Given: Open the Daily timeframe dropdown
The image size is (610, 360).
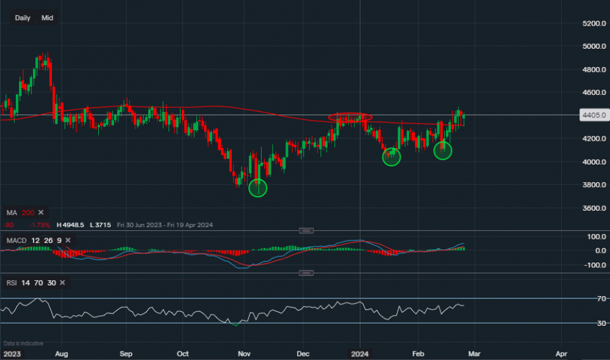Looking at the screenshot, I should coord(23,18).
